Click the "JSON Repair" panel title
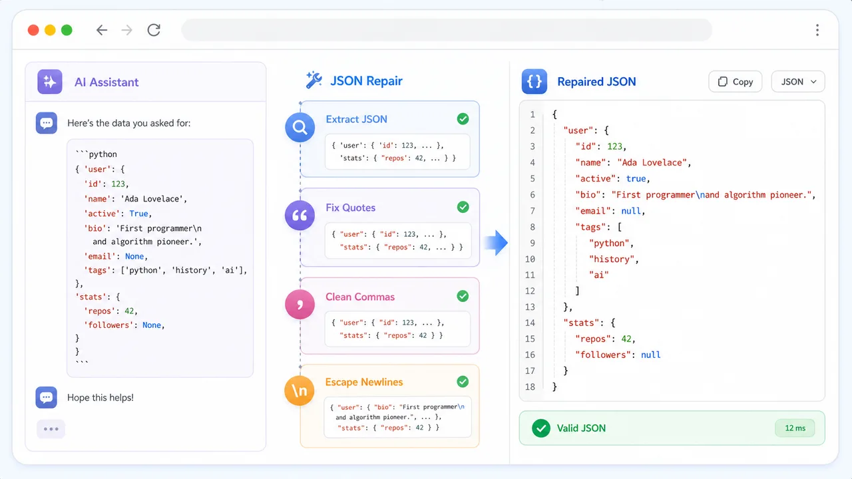The image size is (852, 479). click(366, 81)
